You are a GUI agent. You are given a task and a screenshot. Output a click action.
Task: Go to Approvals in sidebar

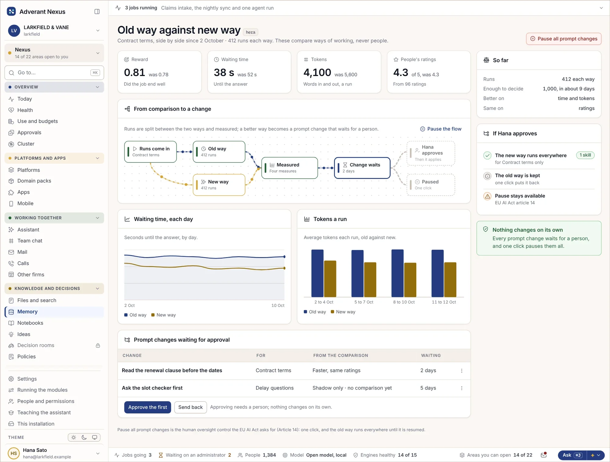(54, 133)
